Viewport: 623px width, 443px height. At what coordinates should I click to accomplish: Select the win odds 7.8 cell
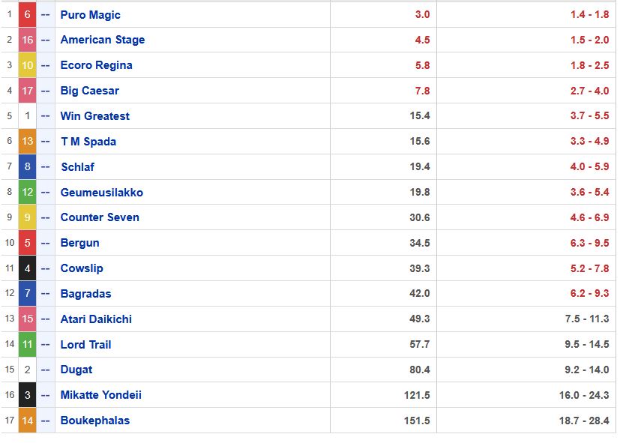(x=383, y=91)
